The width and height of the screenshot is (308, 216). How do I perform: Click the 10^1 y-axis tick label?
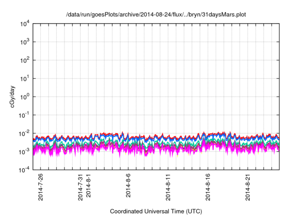click(x=25, y=79)
